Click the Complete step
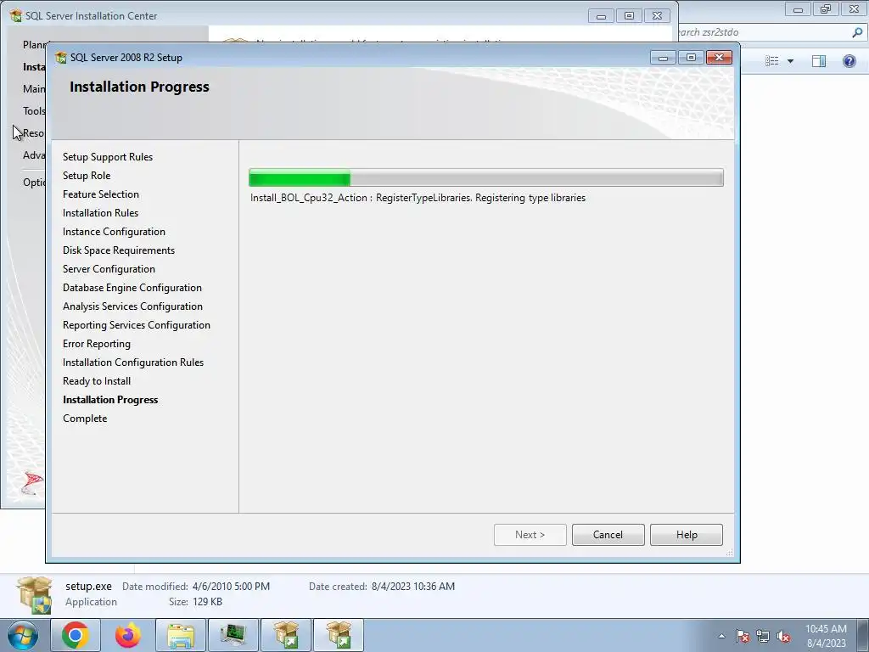Image resolution: width=869 pixels, height=652 pixels. (x=85, y=419)
